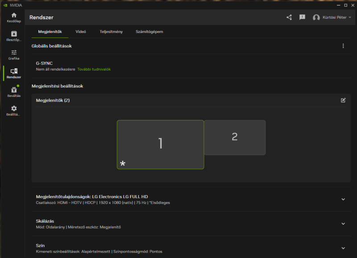This screenshot has height=258, width=357.
Task: Open the feedback speech bubble icon
Action: point(302,17)
